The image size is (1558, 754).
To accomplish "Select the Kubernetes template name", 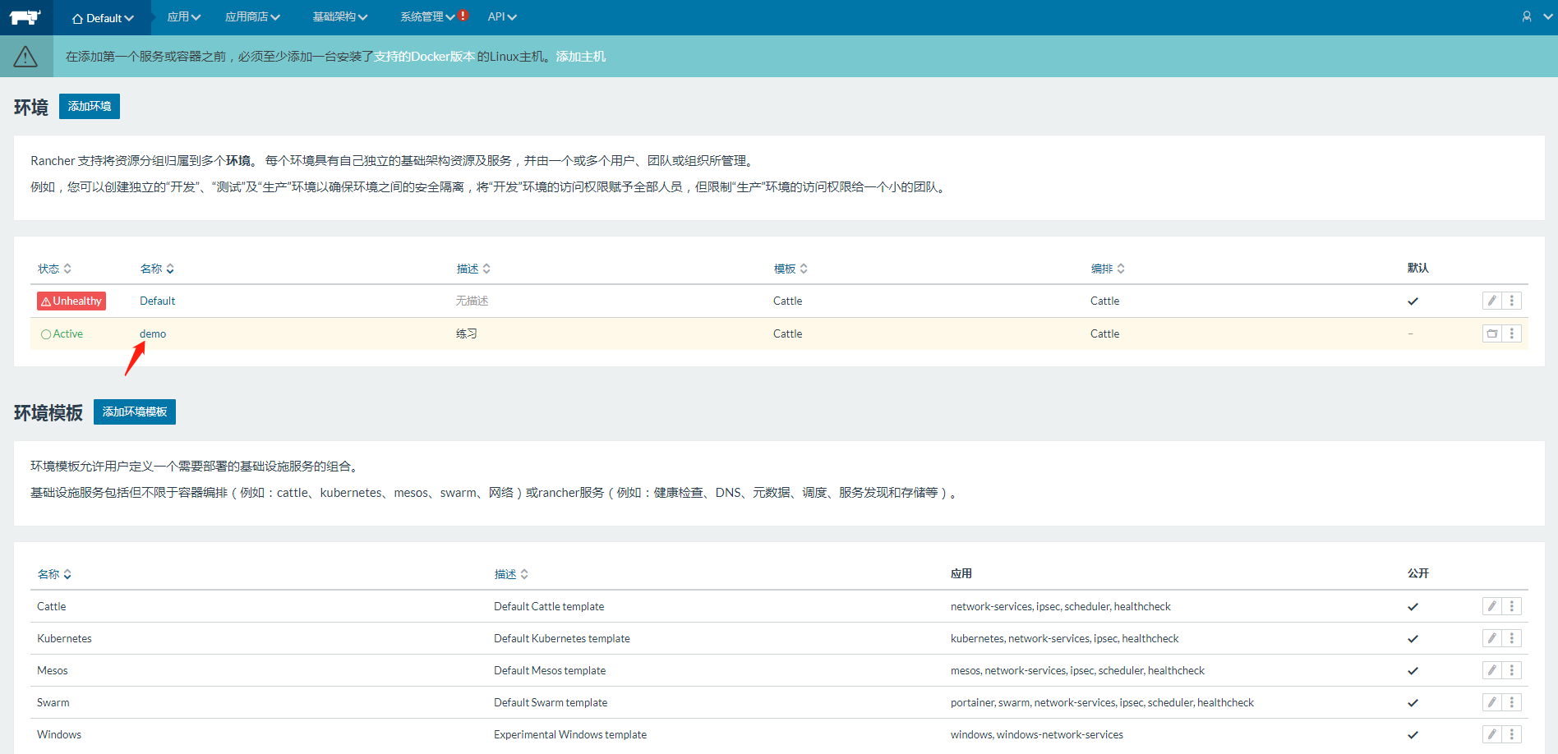I will [x=65, y=638].
